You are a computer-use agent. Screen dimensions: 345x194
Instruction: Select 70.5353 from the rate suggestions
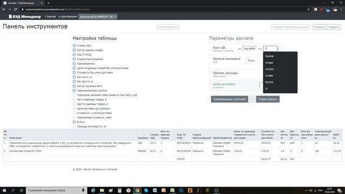pyautogui.click(x=280, y=82)
